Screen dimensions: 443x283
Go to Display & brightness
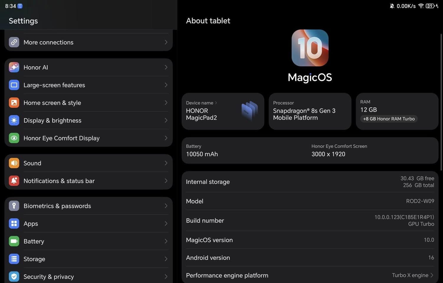tap(89, 120)
